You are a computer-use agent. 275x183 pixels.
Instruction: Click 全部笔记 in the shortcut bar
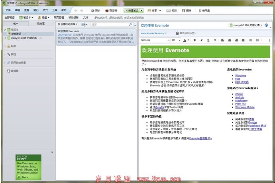tap(10, 18)
